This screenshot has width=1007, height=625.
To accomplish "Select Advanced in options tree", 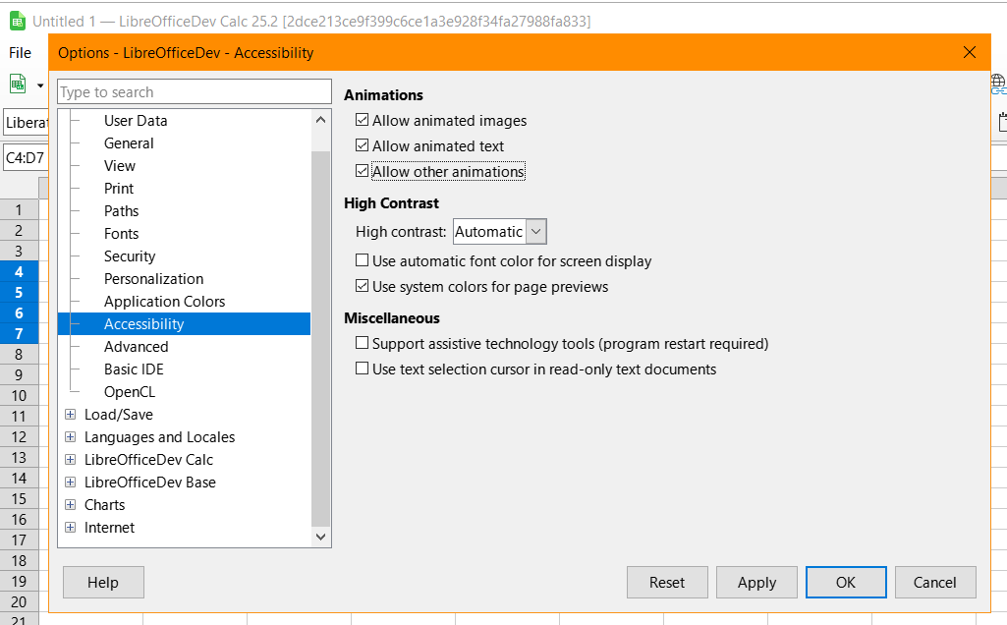I will click(x=137, y=347).
